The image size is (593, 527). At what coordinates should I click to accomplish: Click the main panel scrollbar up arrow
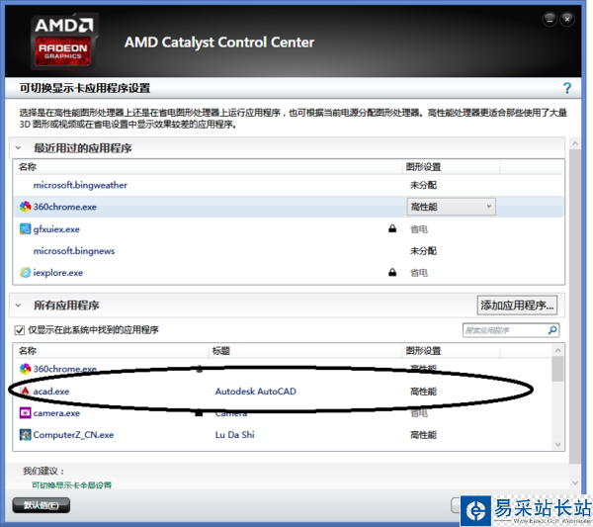tap(575, 143)
